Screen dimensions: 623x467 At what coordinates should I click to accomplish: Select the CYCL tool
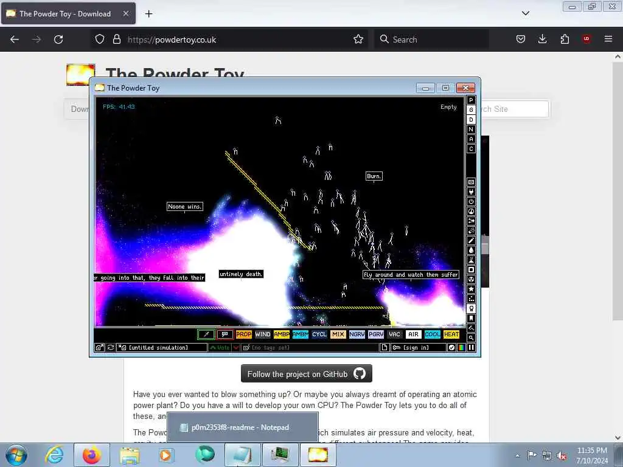coord(319,334)
